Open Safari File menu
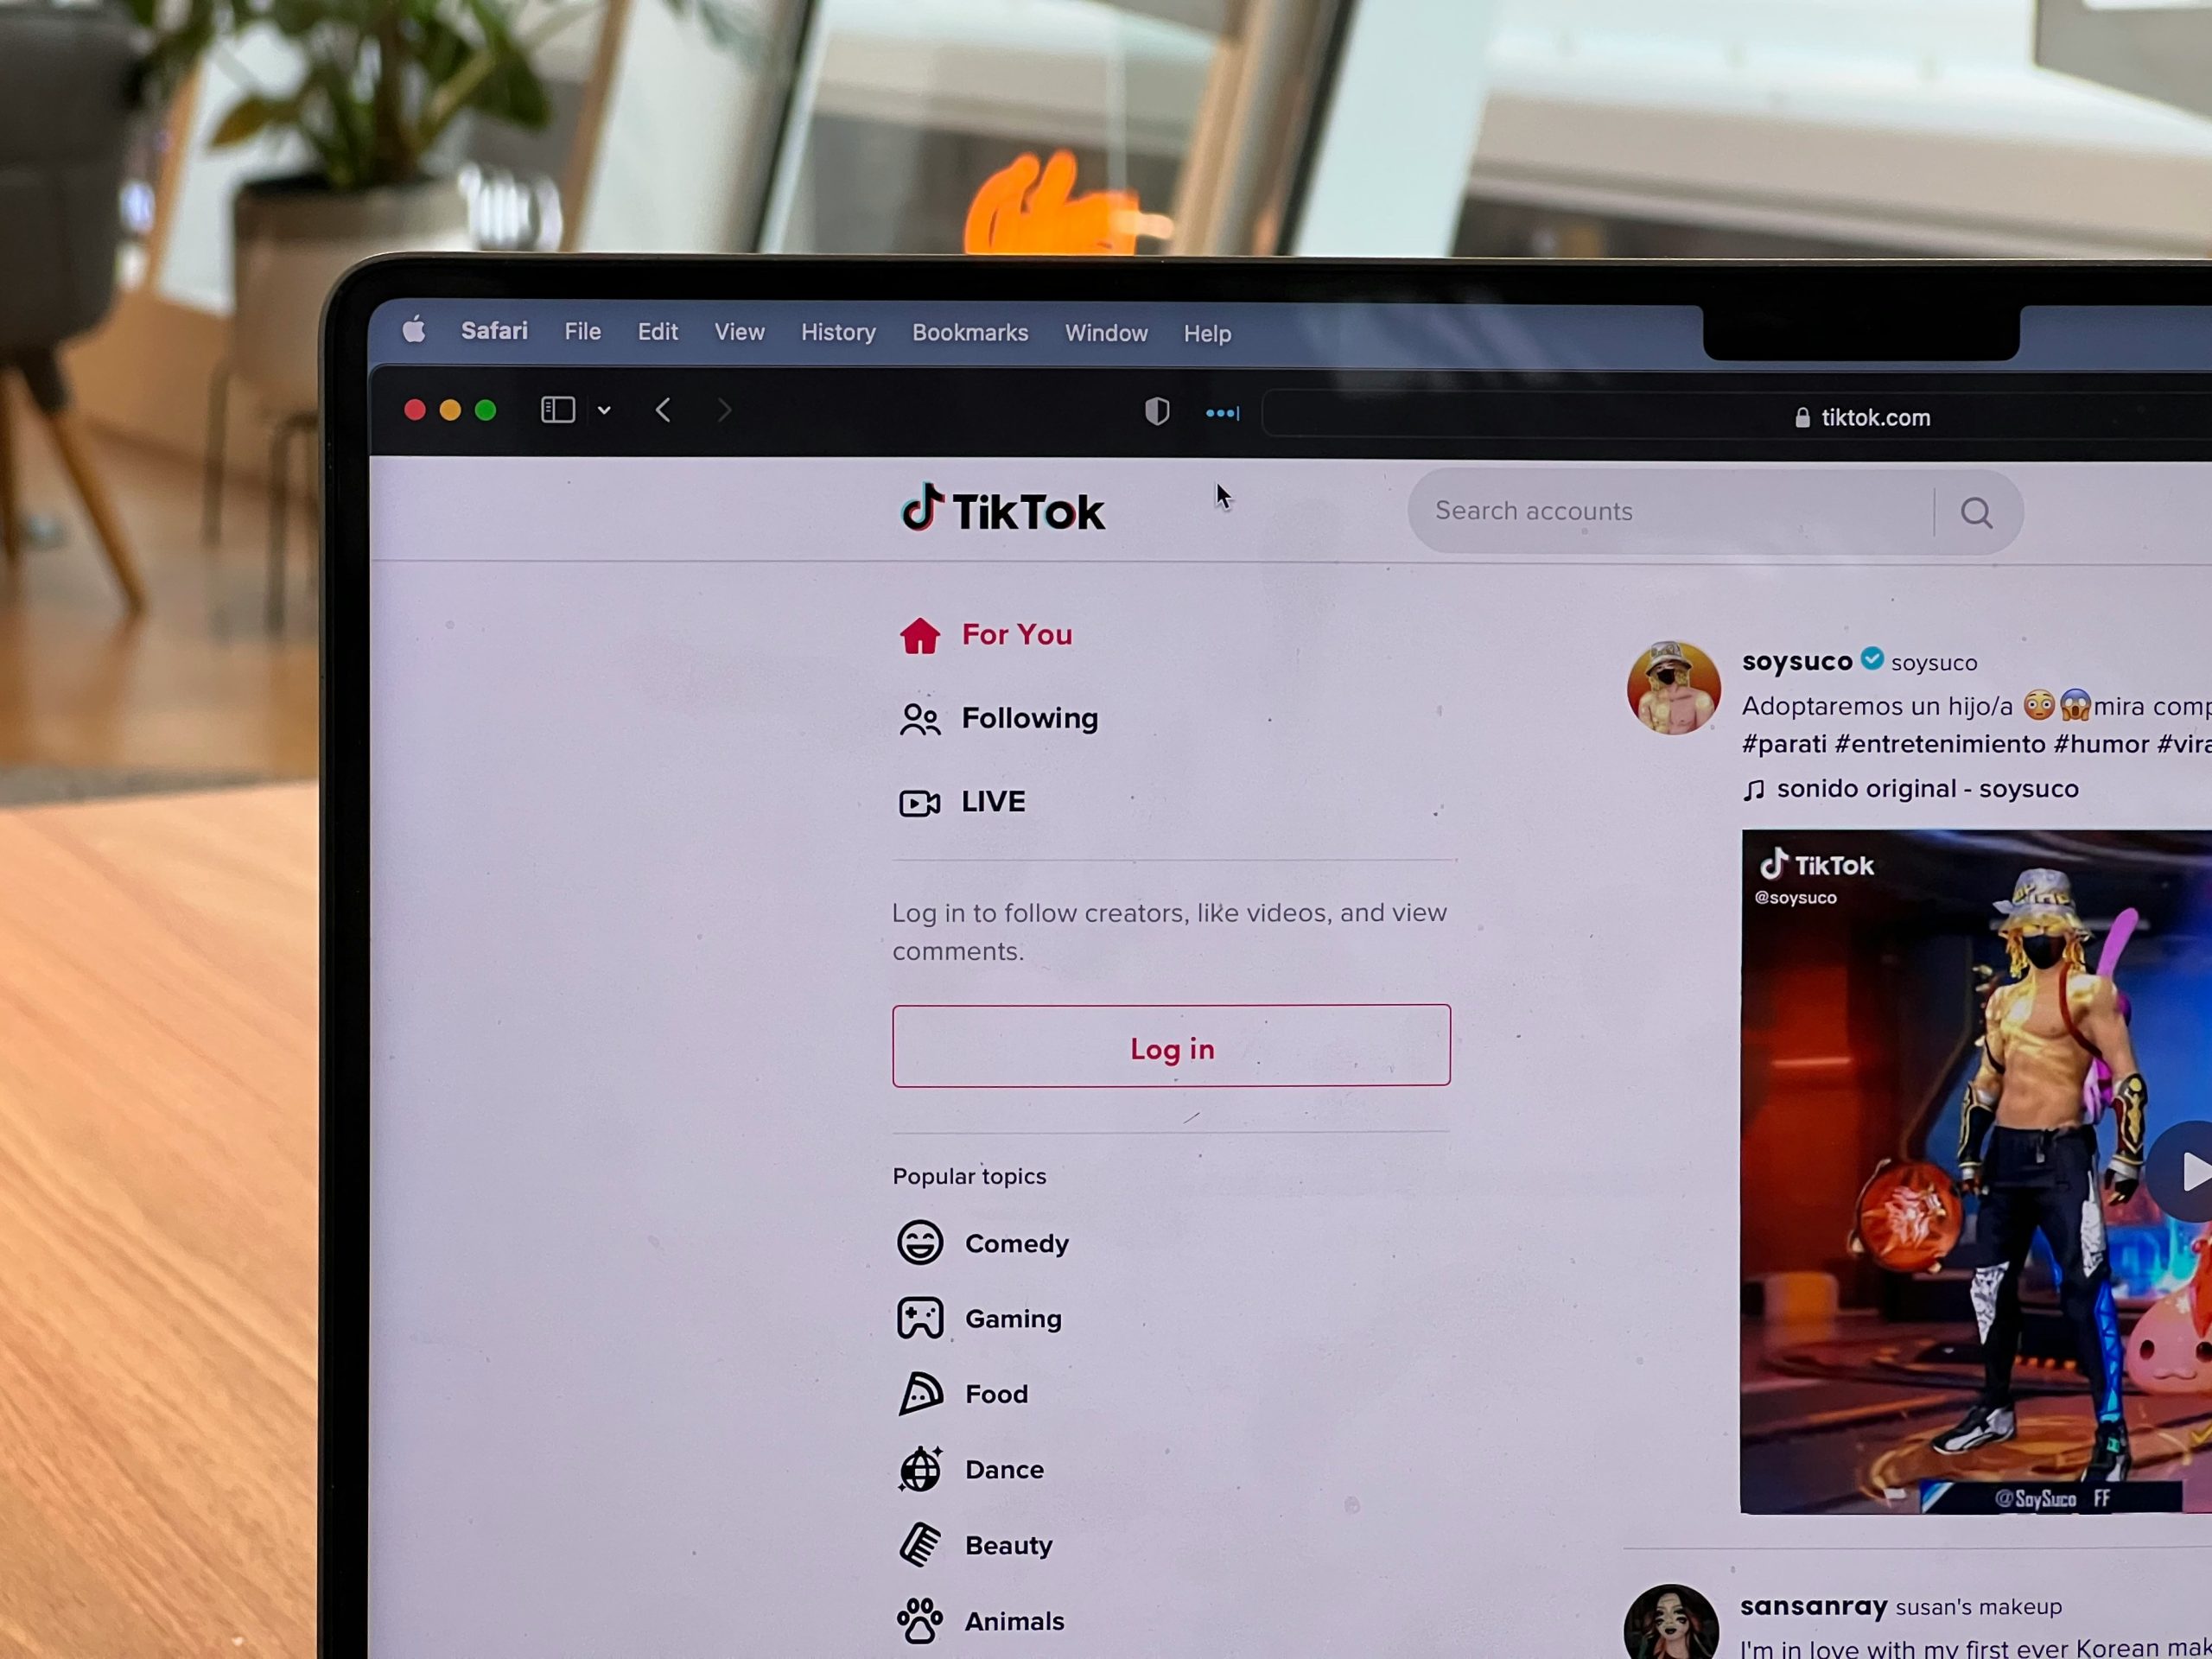 pos(582,333)
